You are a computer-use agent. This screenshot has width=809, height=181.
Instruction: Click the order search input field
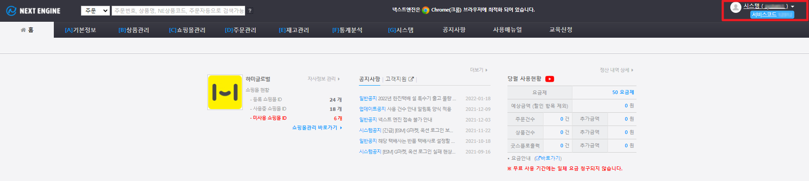pyautogui.click(x=178, y=11)
